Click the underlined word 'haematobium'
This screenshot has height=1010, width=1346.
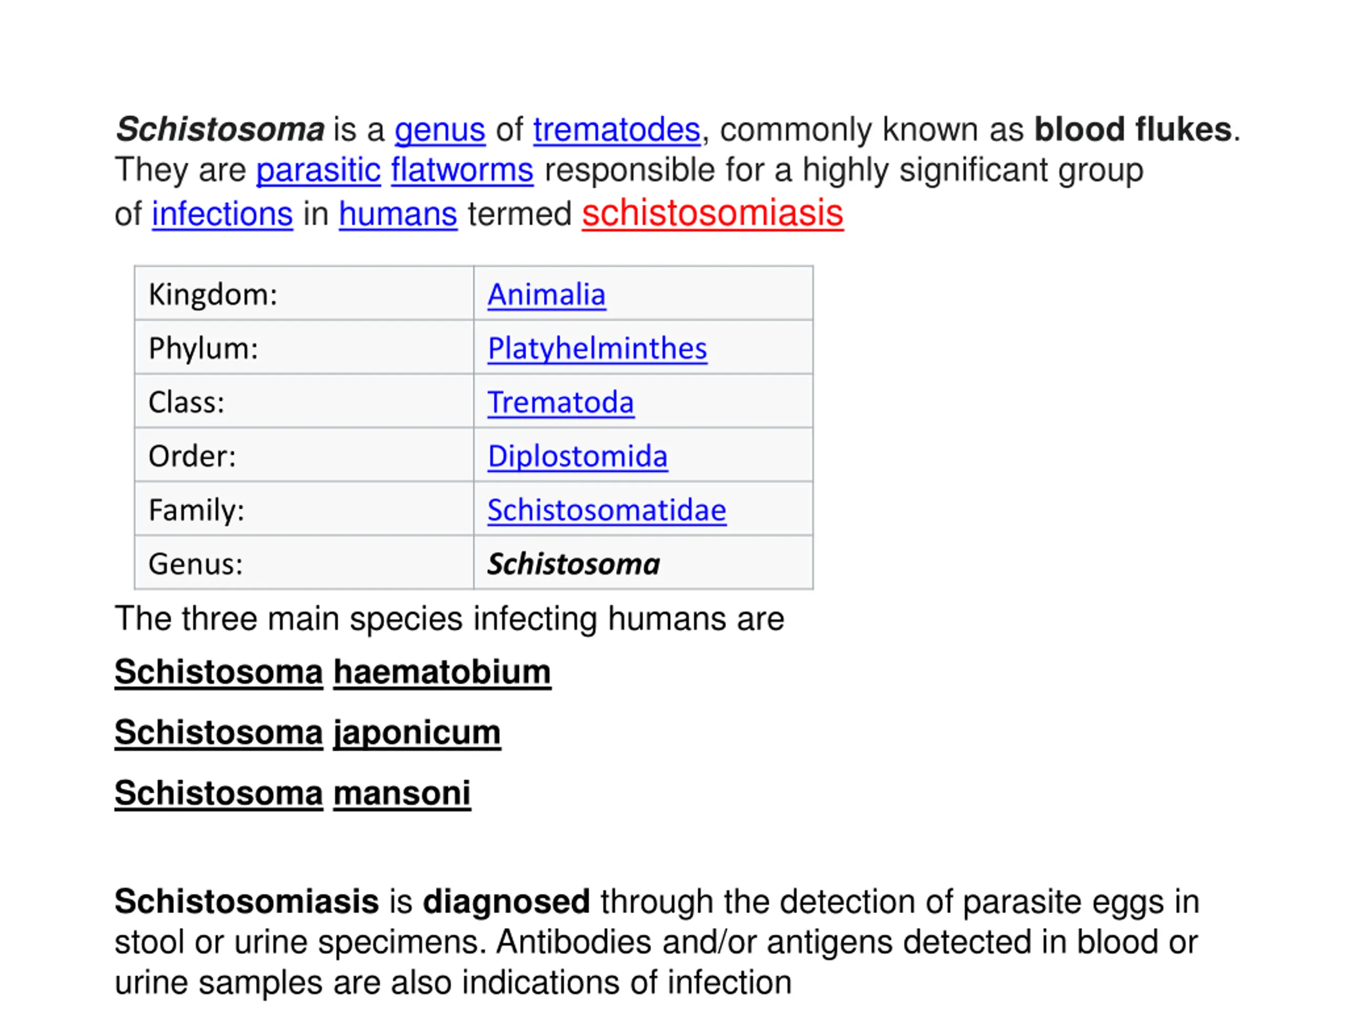(442, 672)
